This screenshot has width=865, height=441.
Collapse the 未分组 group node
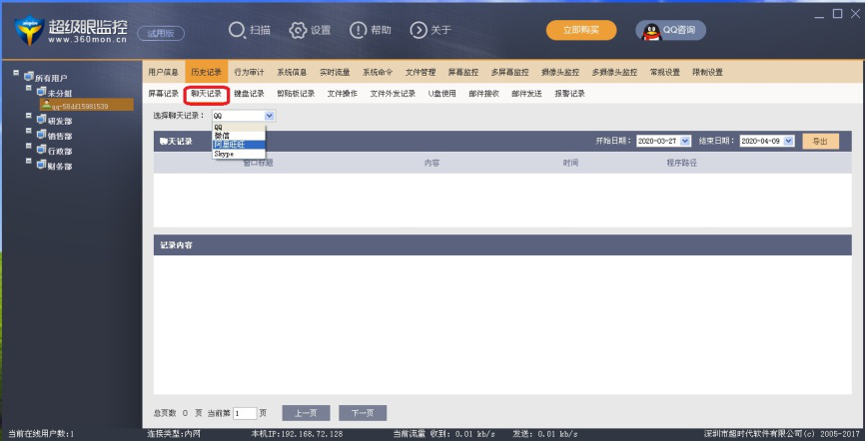point(28,88)
